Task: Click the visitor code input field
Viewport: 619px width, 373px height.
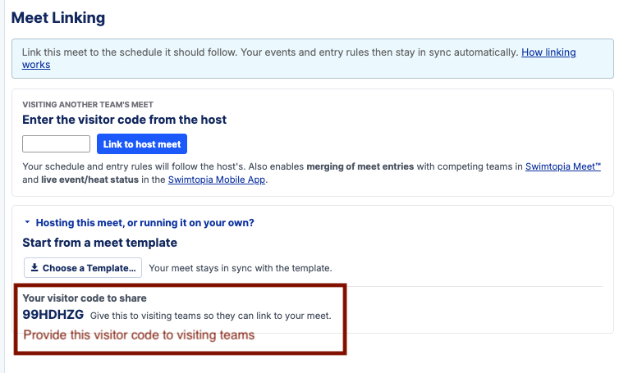Action: pos(56,144)
